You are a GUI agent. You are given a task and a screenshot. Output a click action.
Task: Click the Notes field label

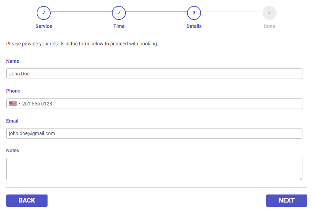(13, 150)
